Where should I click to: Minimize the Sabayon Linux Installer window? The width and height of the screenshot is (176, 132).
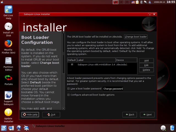click(x=150, y=14)
